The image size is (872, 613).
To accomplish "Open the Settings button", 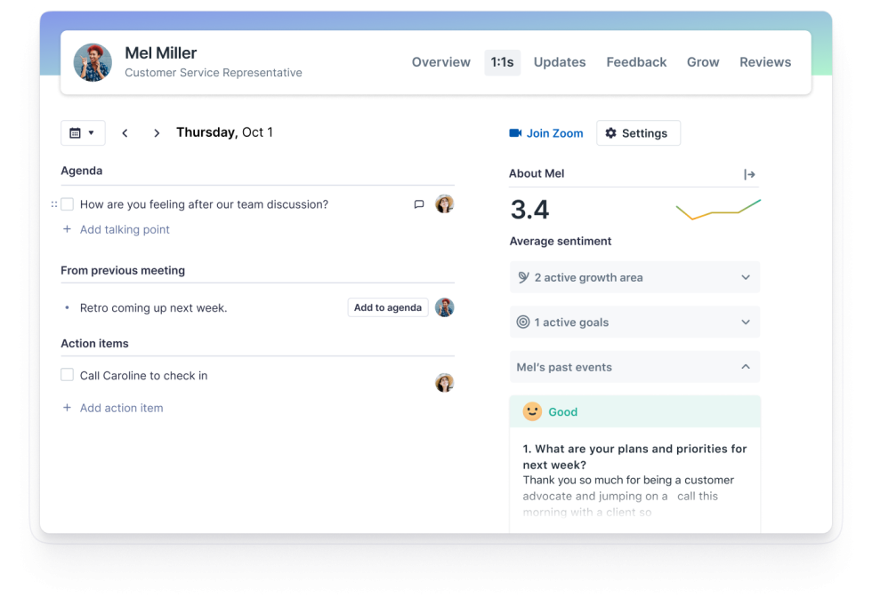I will click(637, 133).
